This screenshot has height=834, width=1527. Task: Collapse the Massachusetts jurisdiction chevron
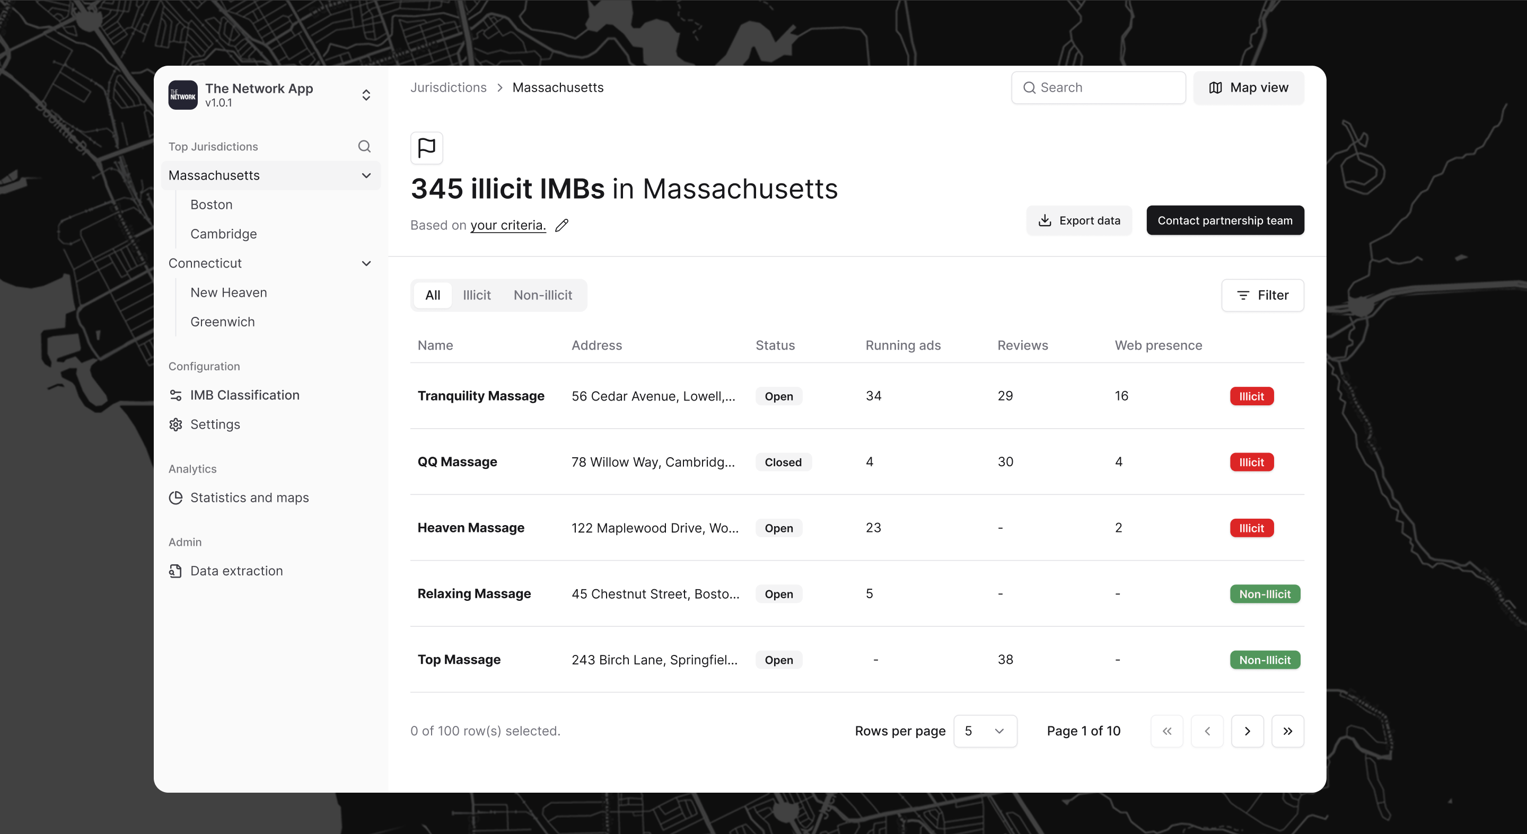[366, 175]
